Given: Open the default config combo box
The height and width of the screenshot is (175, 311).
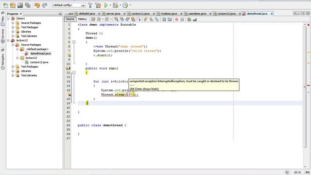Looking at the screenshot, I should point(69,5).
